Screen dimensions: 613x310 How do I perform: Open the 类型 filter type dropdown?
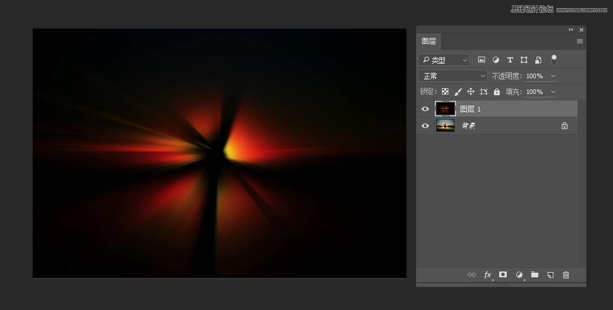point(444,60)
